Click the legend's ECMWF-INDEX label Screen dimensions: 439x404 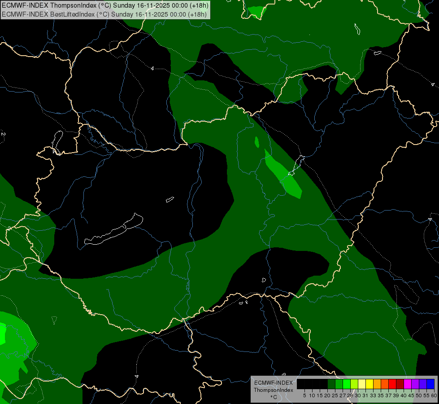tap(274, 383)
